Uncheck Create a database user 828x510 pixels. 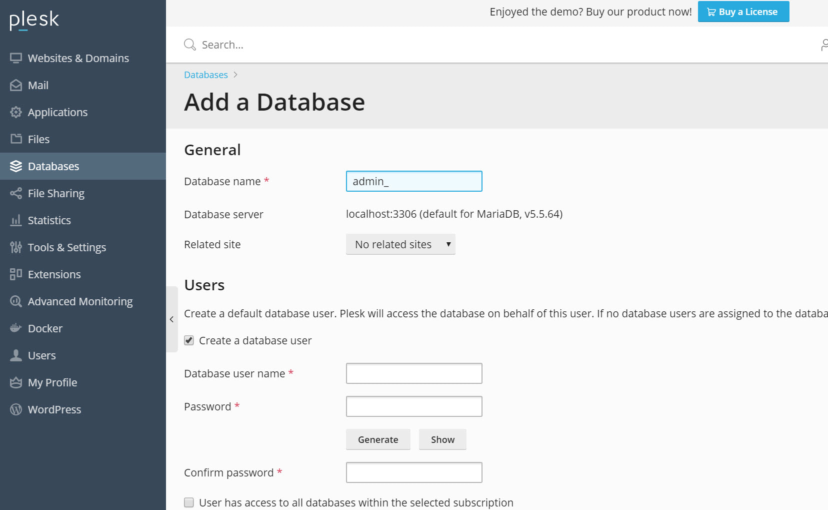[x=188, y=340]
